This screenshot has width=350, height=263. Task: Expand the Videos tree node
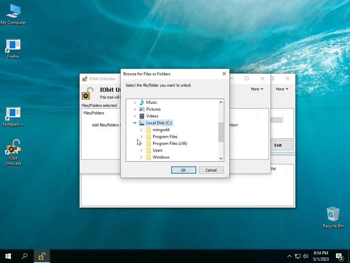[135, 116]
